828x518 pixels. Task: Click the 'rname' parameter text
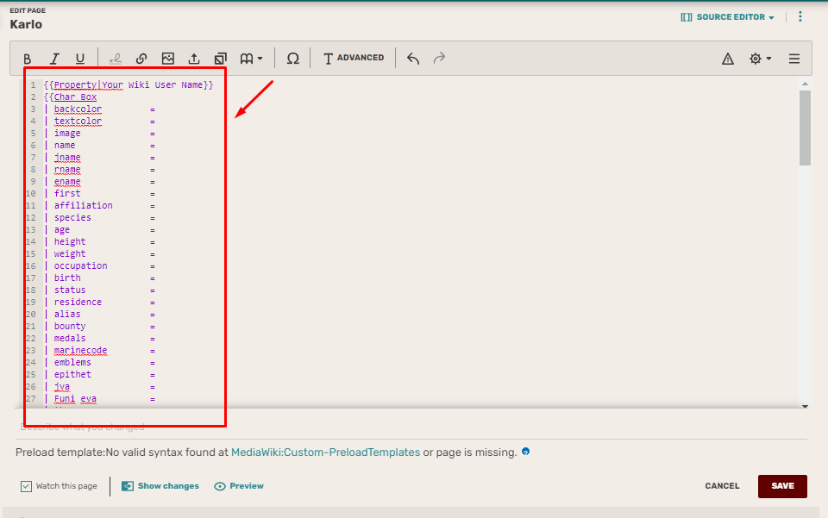point(67,169)
